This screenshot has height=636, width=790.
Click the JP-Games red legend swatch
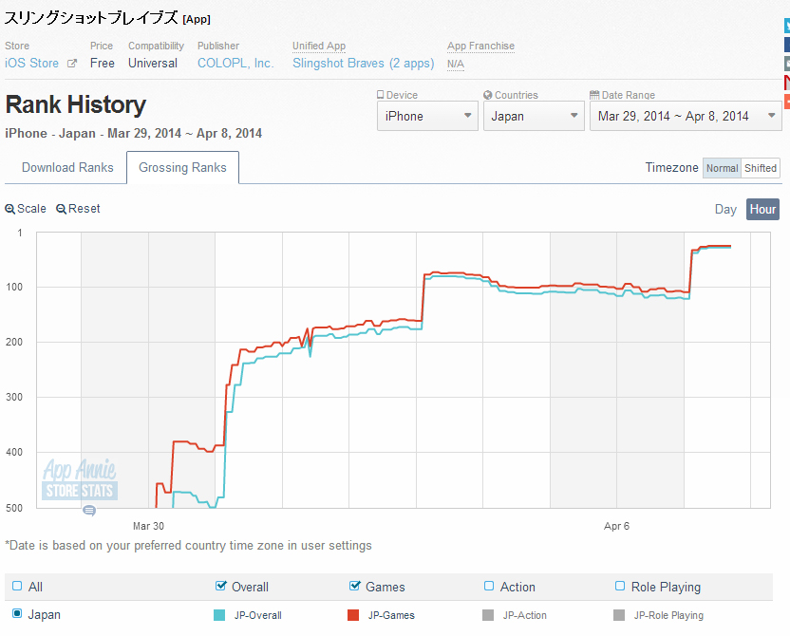click(x=353, y=615)
